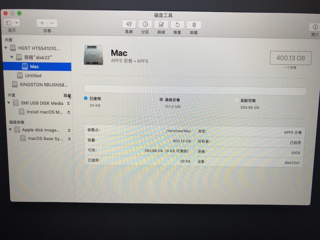Click the 20 KB value under 已使用 legend

95,105
